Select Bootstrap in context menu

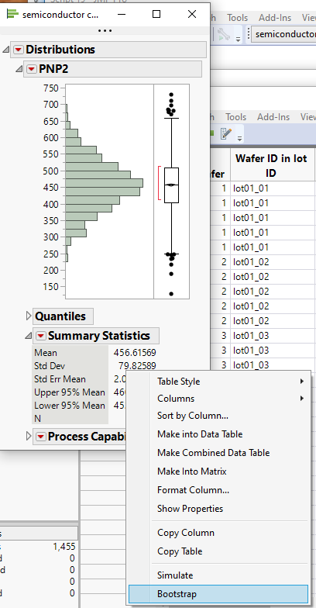[218, 594]
